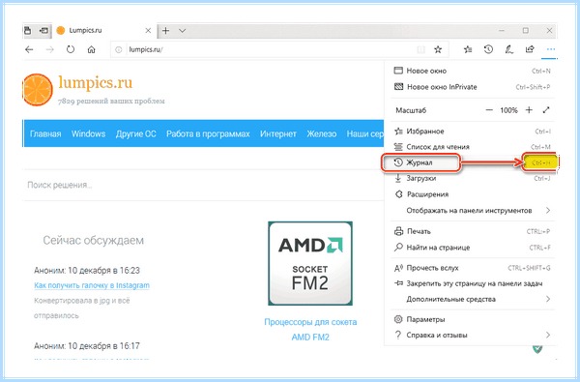
Task: Choose Новое окно menu entry
Action: tap(472, 71)
